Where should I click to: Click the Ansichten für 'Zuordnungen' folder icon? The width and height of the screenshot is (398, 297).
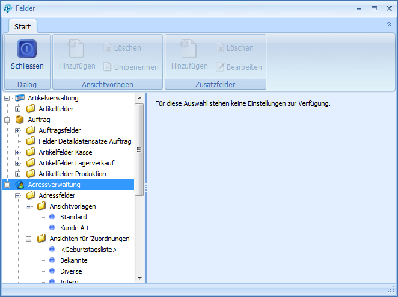41,239
